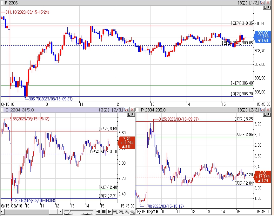
Task: Maximize the C 2304 315.0 chart pane
Action: point(126,110)
